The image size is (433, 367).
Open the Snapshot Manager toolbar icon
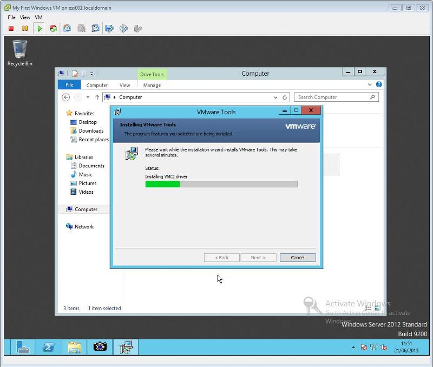[x=95, y=28]
